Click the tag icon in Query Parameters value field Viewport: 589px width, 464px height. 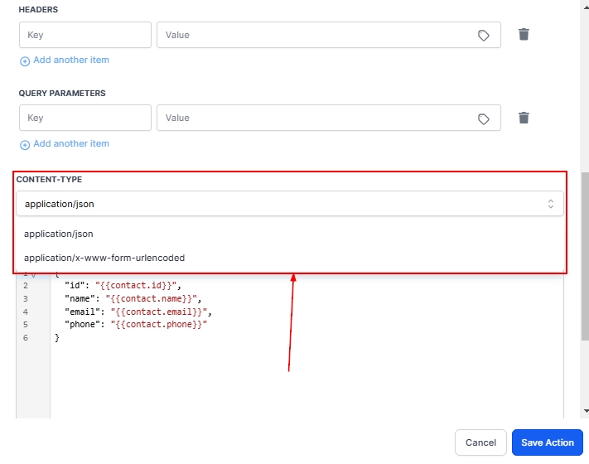(484, 118)
